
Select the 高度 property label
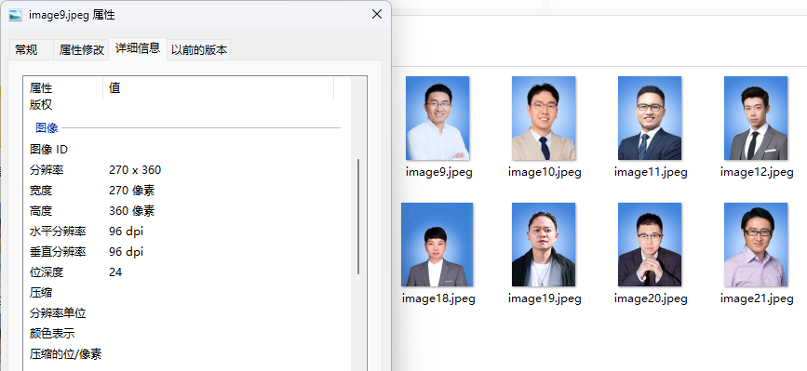(x=41, y=211)
